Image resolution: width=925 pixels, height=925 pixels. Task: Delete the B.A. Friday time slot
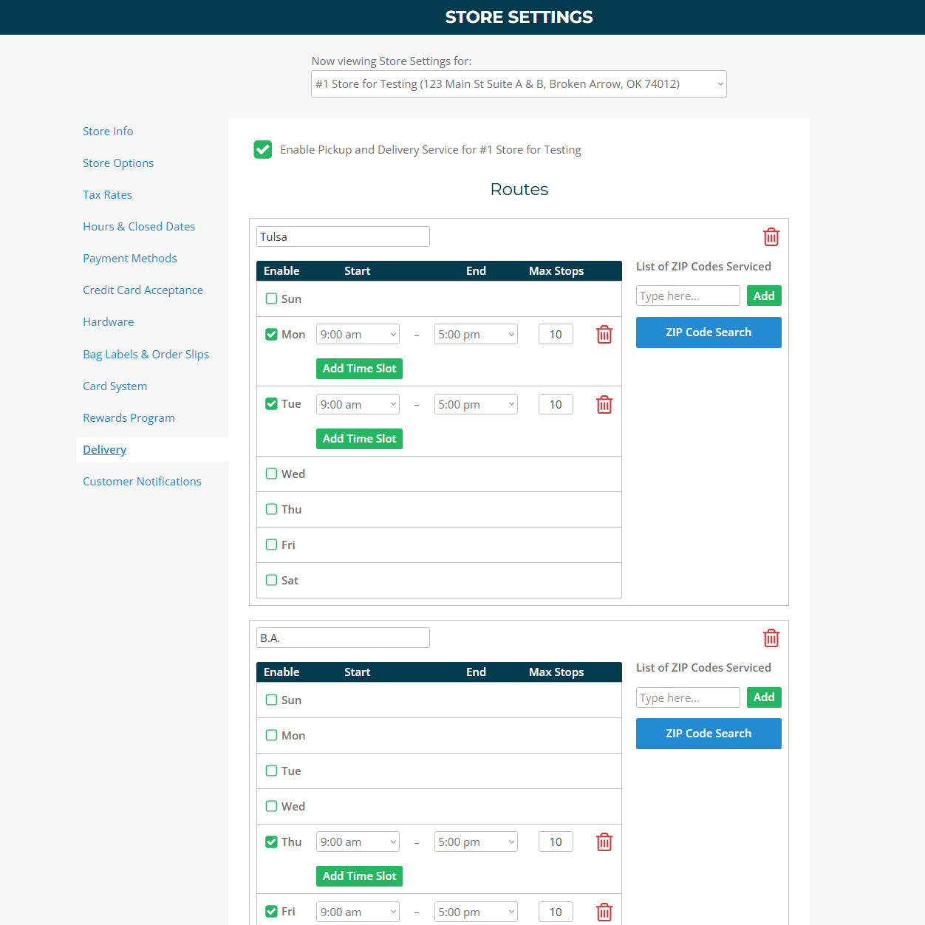pos(604,912)
